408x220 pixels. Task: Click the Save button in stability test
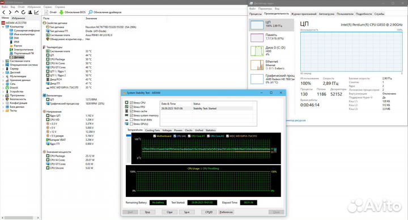point(187,212)
